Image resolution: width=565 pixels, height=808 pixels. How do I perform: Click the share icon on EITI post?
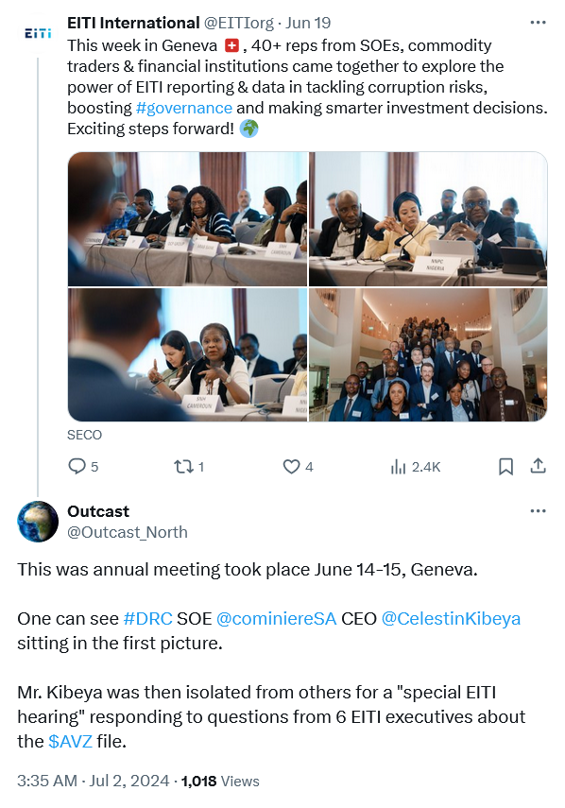[538, 466]
